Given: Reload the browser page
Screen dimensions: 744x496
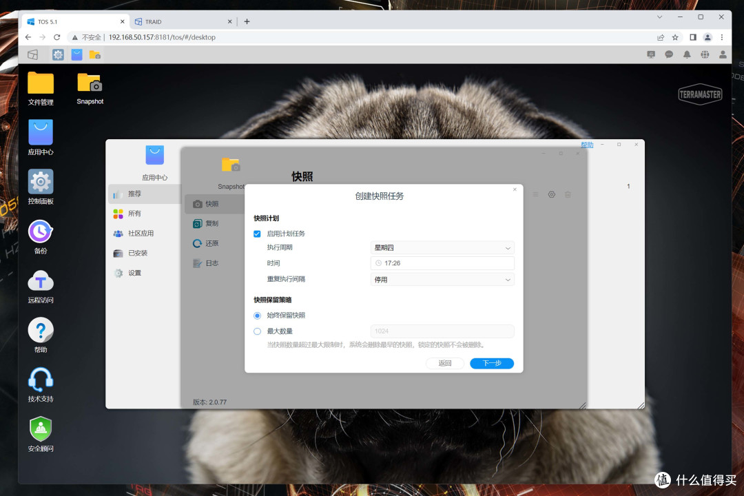Looking at the screenshot, I should point(57,37).
